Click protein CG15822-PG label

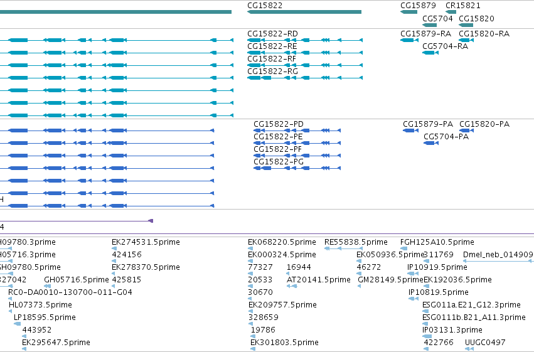pos(278,162)
